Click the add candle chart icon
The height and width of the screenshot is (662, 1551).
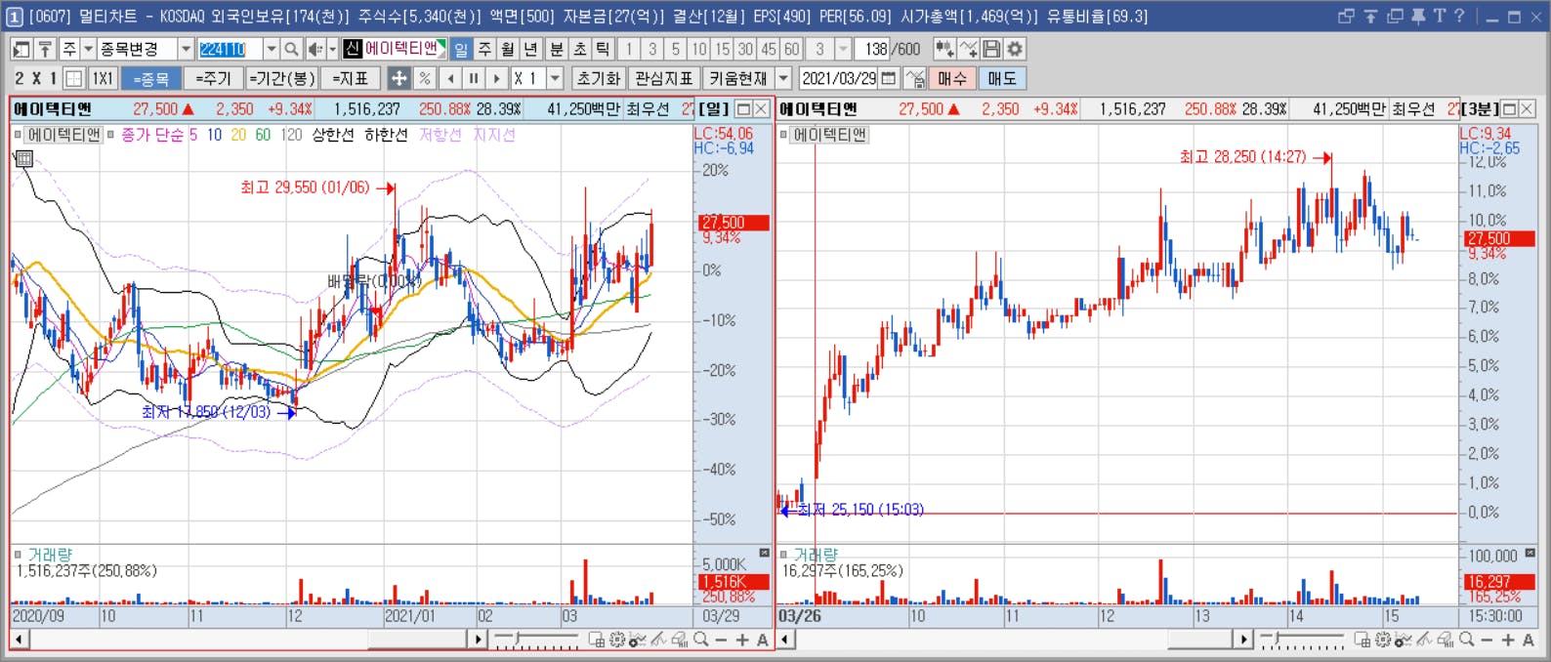(943, 49)
